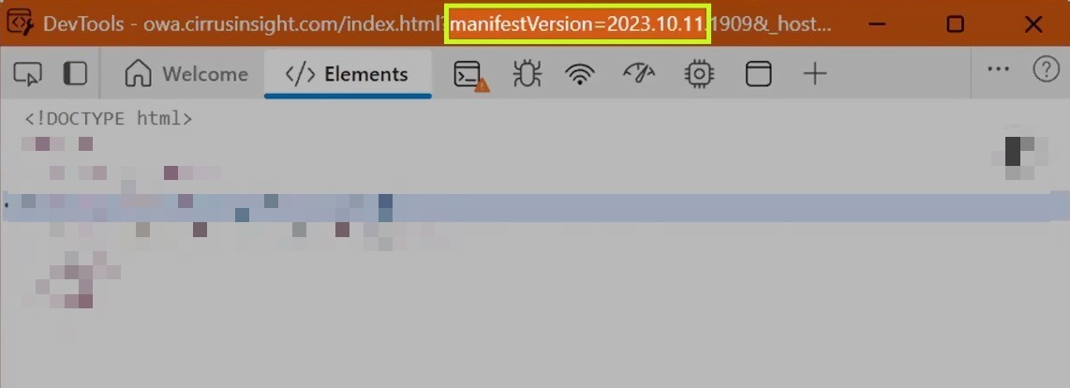
Task: Add more tools with plus button
Action: (x=815, y=74)
